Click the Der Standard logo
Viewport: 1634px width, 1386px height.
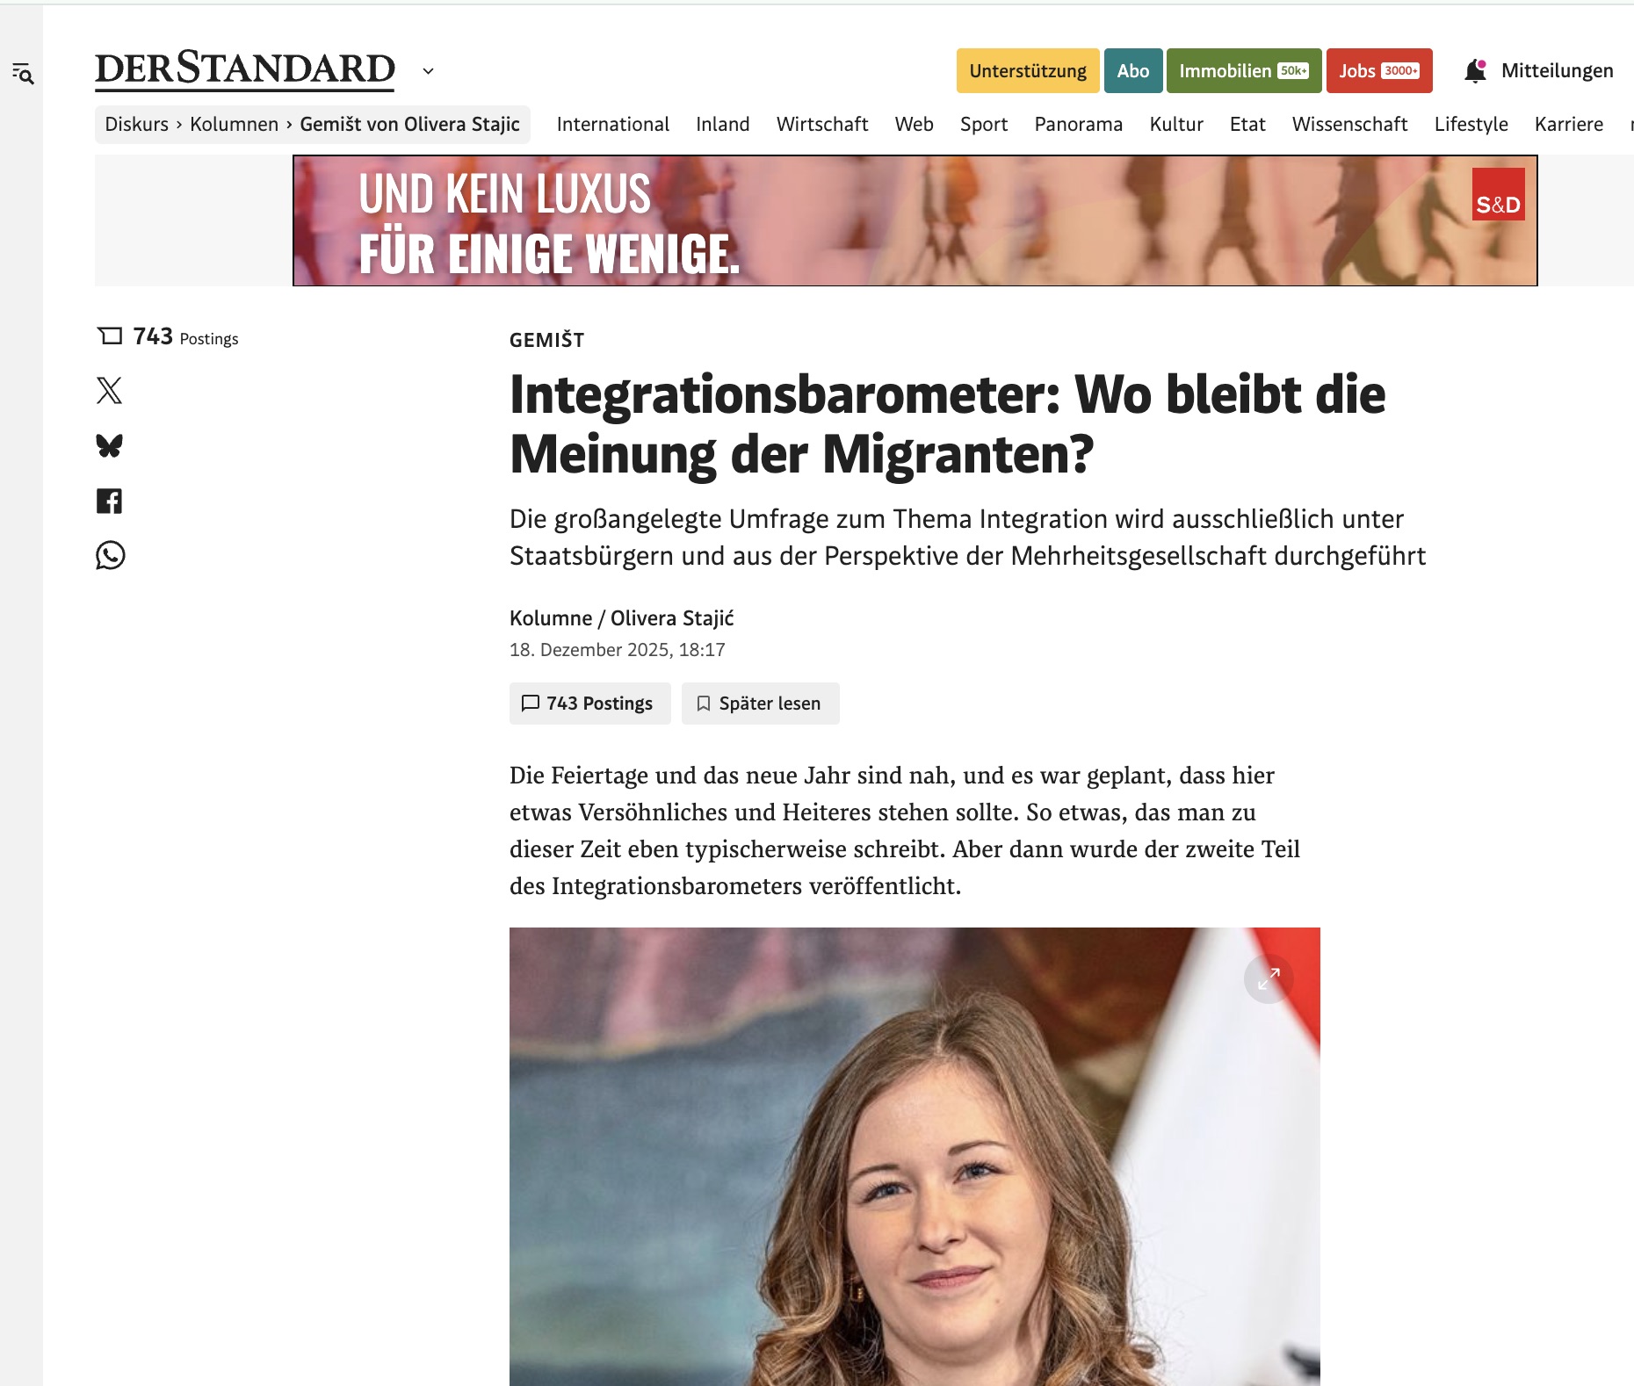[x=245, y=70]
